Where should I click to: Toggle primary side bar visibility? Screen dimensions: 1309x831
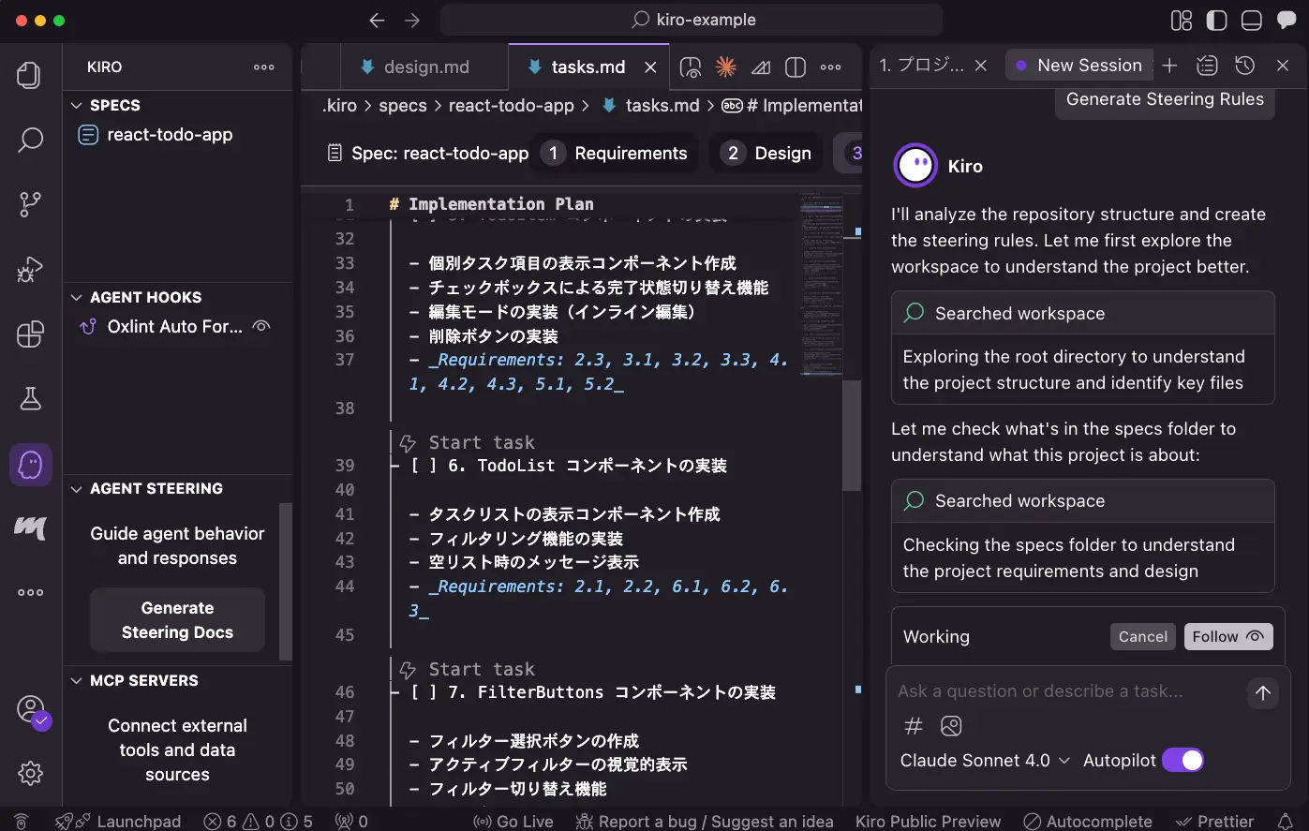pyautogui.click(x=1216, y=20)
